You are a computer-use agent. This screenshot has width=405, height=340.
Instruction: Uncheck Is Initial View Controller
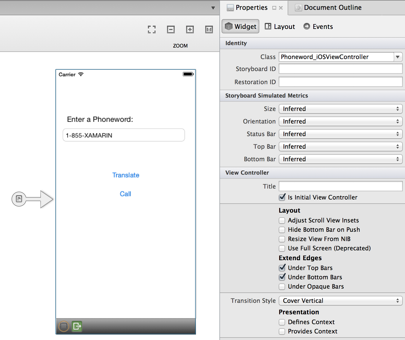(x=282, y=197)
